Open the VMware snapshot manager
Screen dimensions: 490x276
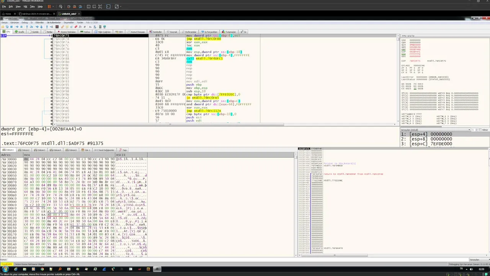click(x=80, y=7)
